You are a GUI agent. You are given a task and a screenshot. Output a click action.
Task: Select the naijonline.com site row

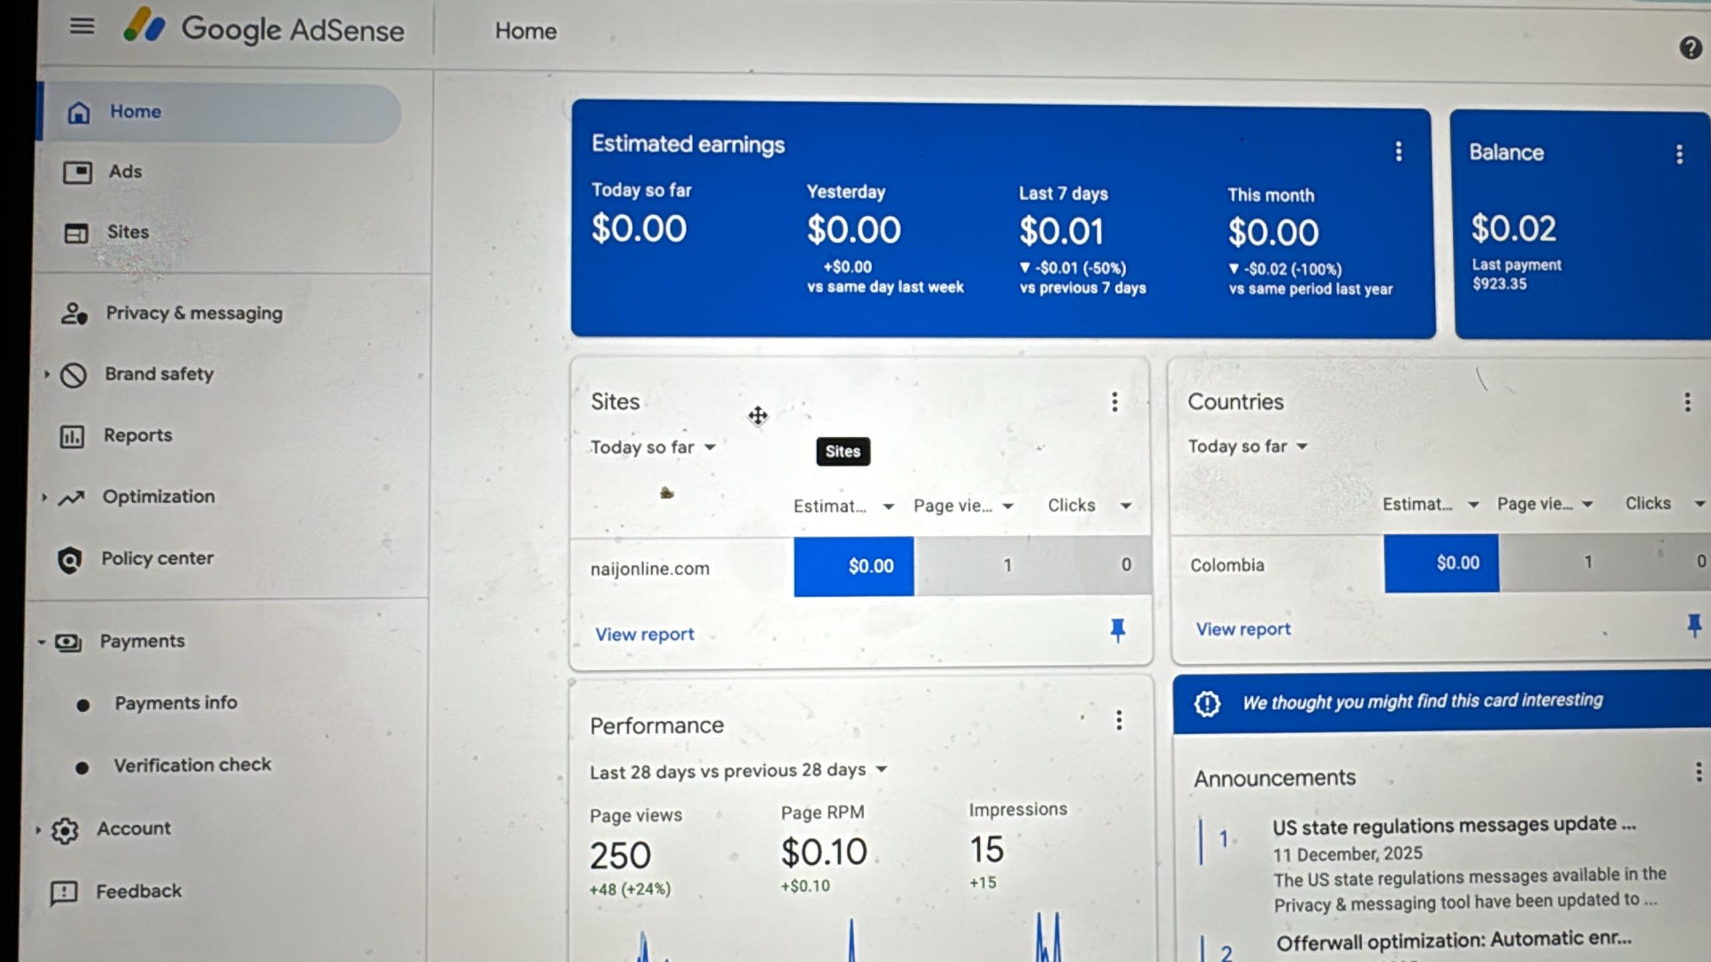pos(650,569)
